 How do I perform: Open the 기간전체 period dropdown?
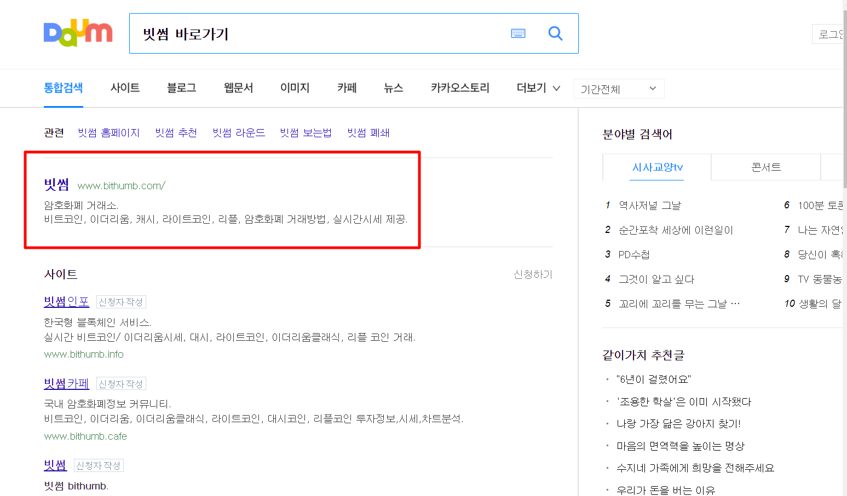pyautogui.click(x=619, y=89)
